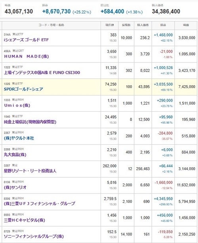Open ソニーフィナンシャルグループ(株) stock page
Viewport: 198px width, 243px height.
(34, 236)
